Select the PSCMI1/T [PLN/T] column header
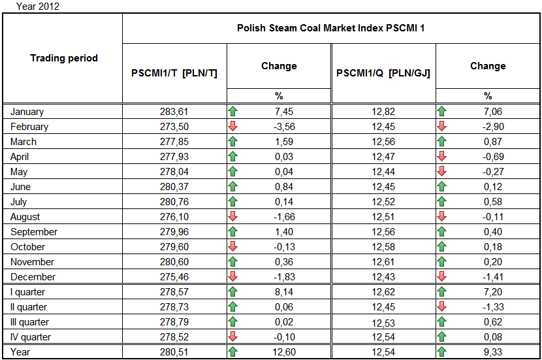The height and width of the screenshot is (360, 542). pos(174,73)
